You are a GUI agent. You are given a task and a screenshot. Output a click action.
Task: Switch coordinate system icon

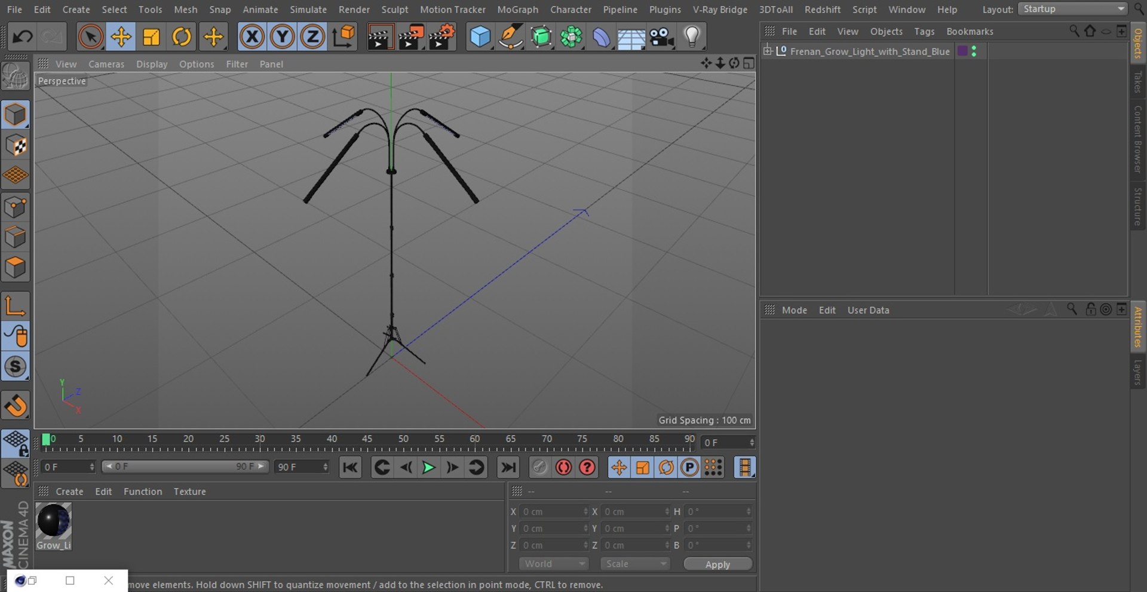344,37
